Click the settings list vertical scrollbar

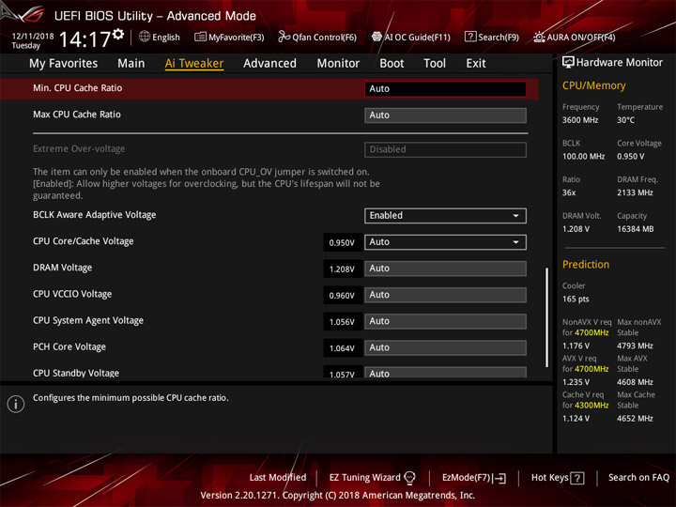(546, 317)
